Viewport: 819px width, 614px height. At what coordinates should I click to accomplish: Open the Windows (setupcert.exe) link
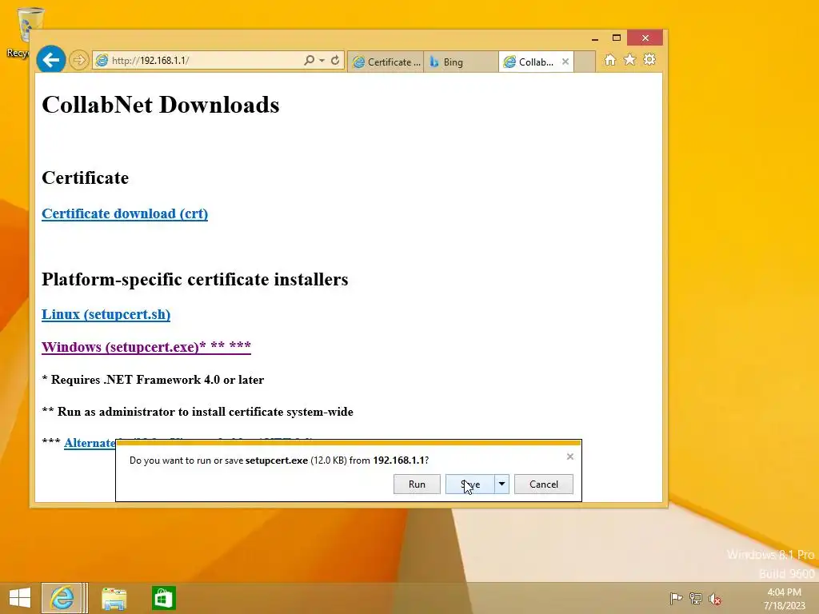coord(146,347)
